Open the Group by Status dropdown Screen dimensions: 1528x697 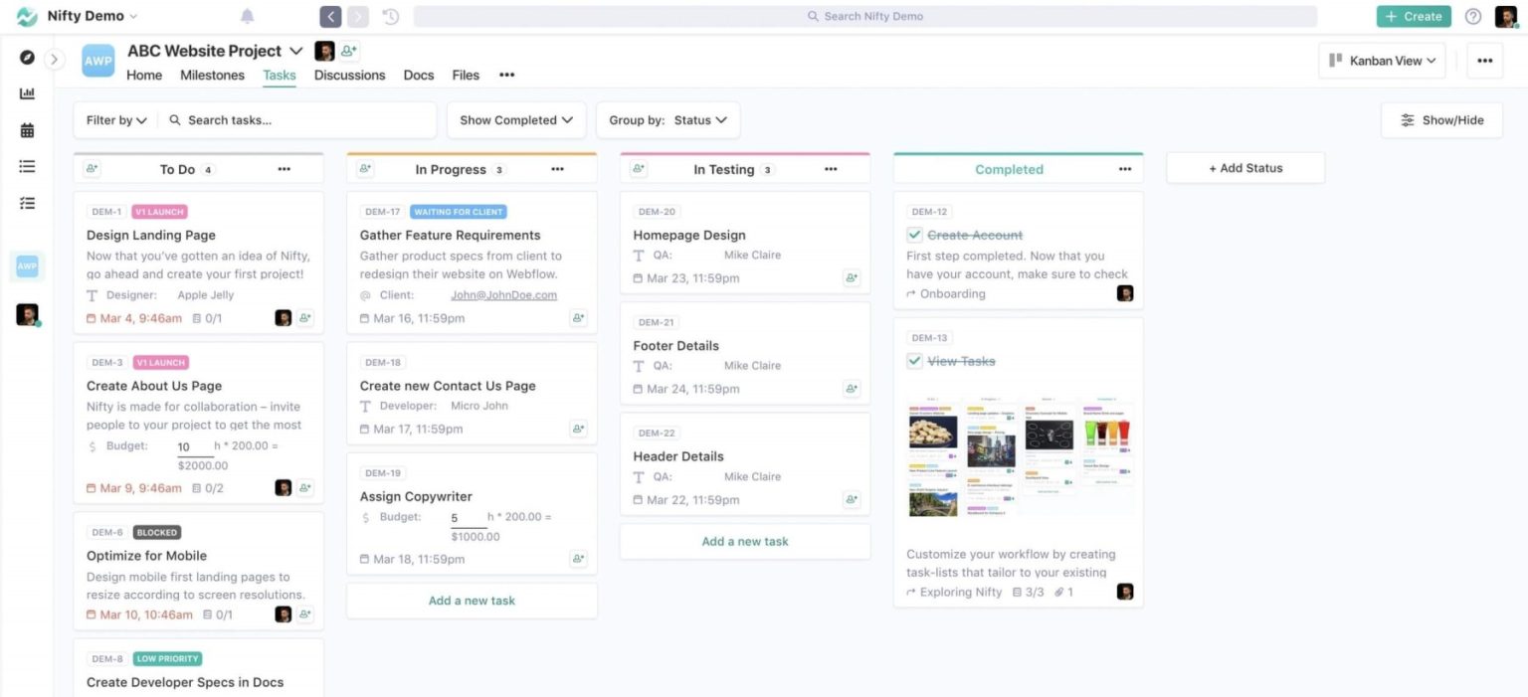pyautogui.click(x=668, y=119)
